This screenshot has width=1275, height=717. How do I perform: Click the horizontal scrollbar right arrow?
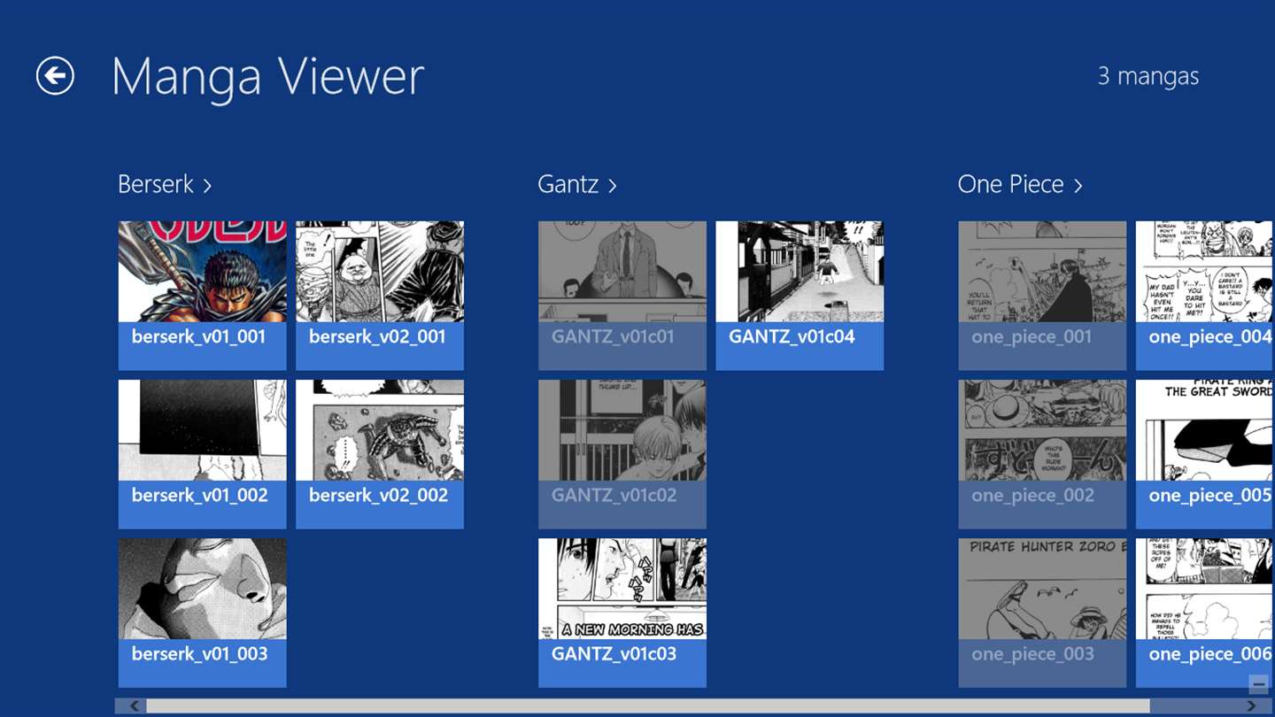click(1251, 705)
